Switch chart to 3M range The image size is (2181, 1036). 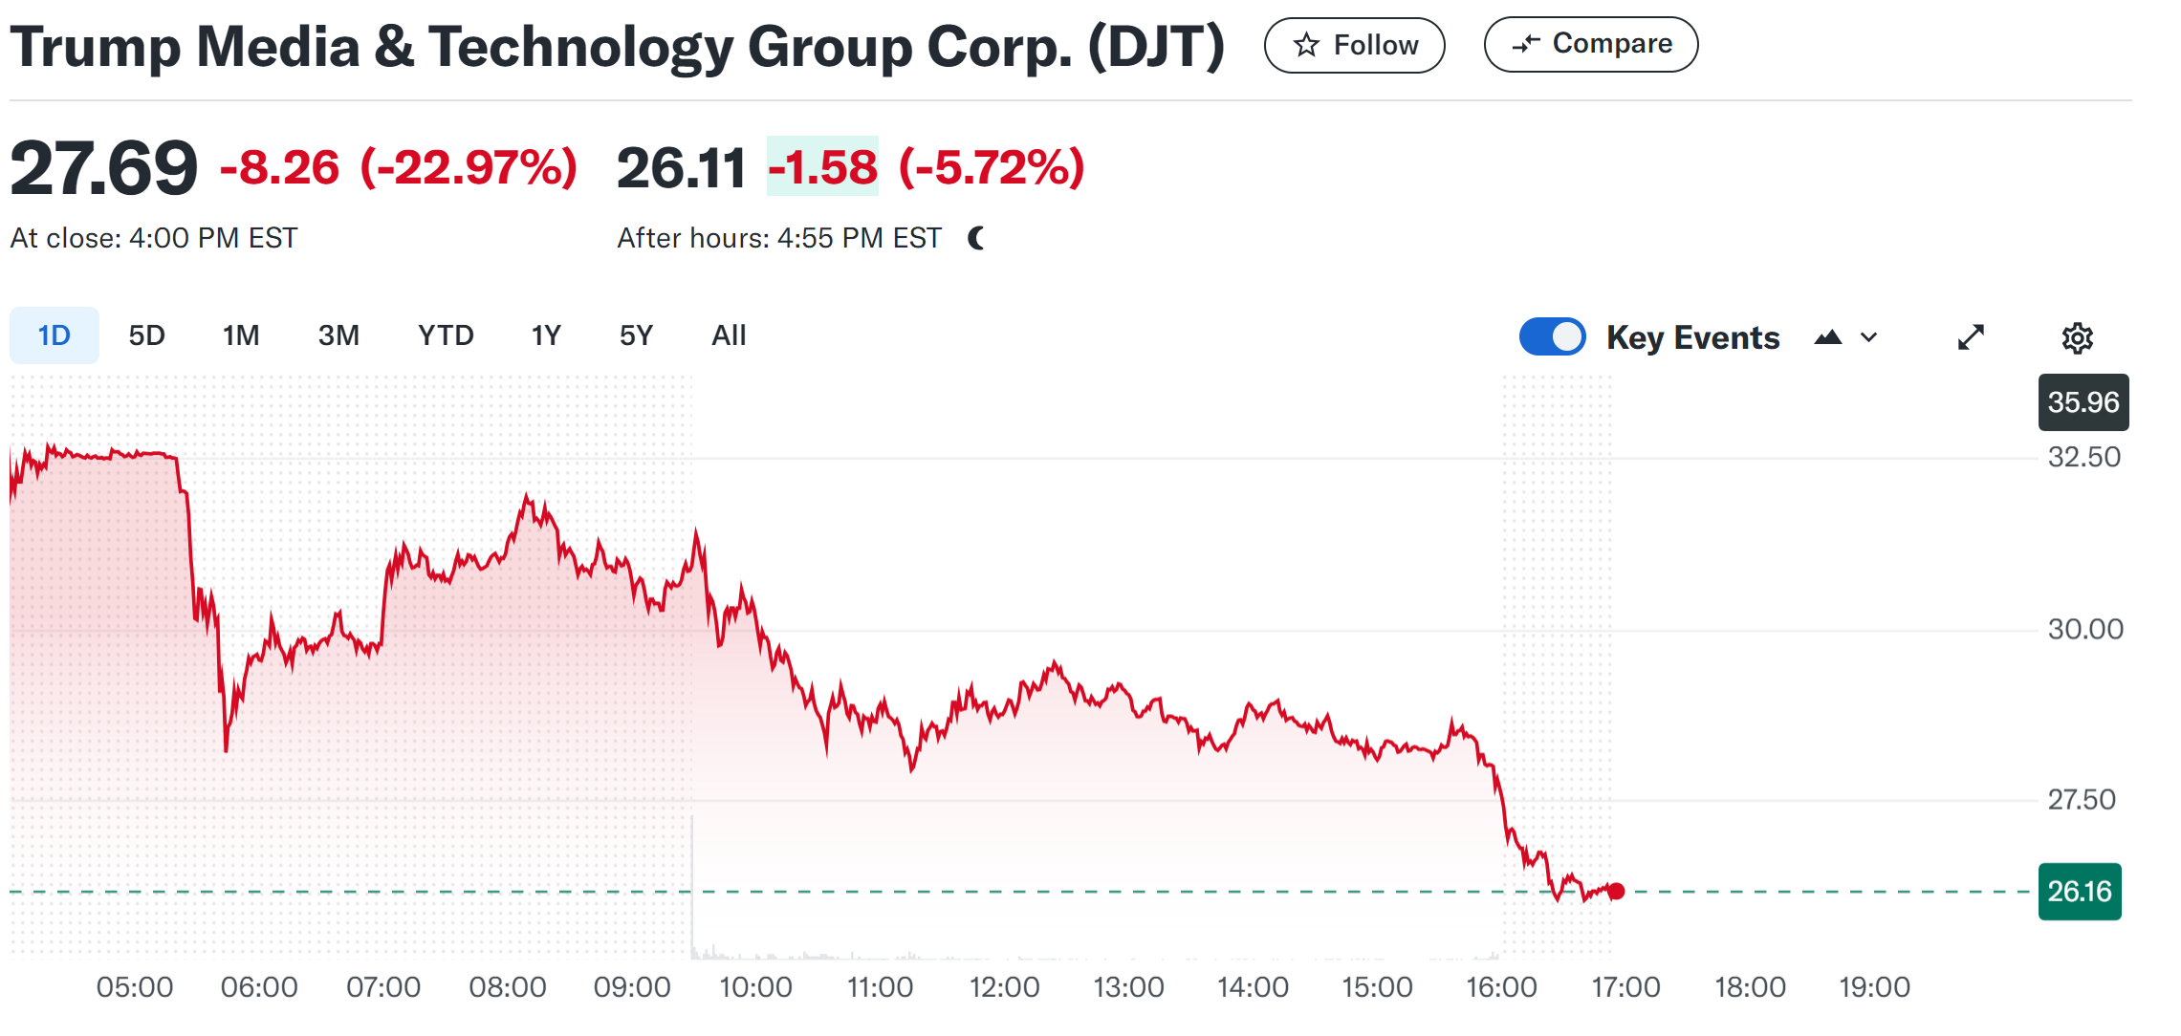(x=338, y=335)
